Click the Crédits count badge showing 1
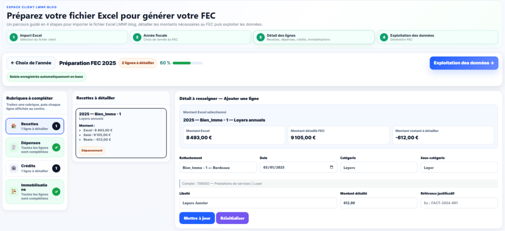Screen dimensions: 505x231 [56, 168]
